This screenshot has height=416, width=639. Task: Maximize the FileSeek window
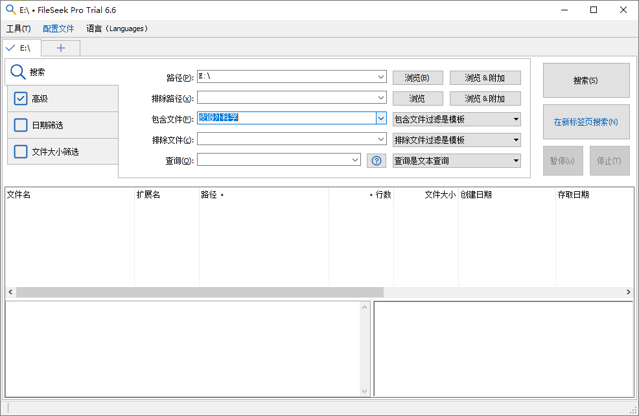click(x=594, y=10)
